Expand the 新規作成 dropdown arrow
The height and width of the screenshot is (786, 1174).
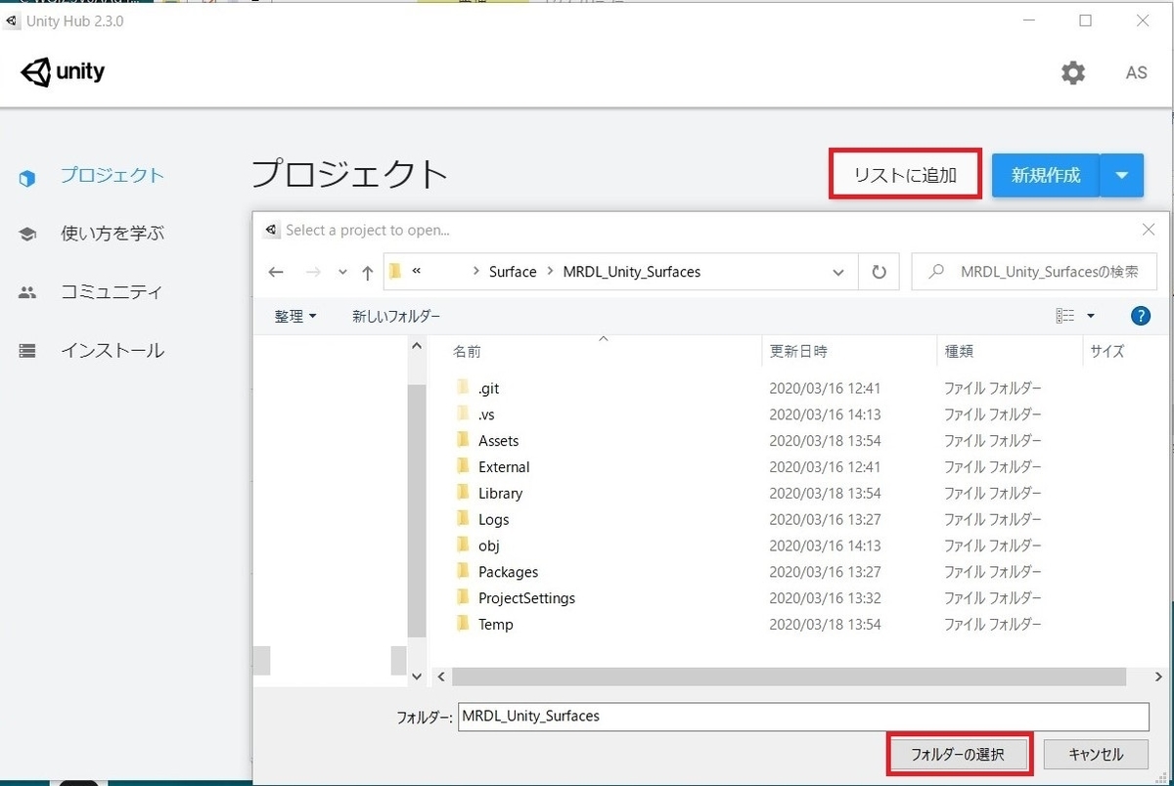(1122, 176)
